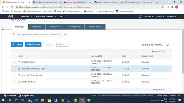This screenshot has width=184, height=103.
Task: Switch to the Access points tab
Action: 95,27
